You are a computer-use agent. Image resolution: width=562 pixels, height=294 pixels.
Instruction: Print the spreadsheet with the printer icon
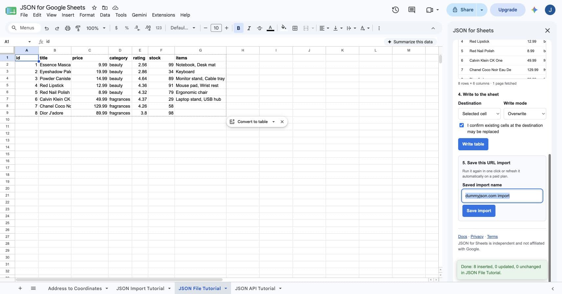click(67, 28)
